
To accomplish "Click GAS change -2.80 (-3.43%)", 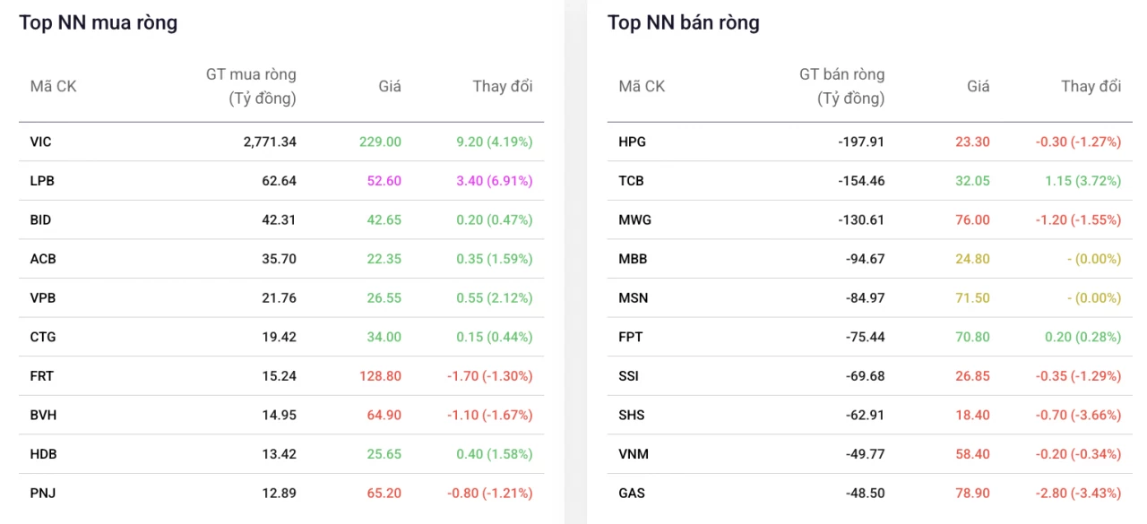I will 1078,494.
